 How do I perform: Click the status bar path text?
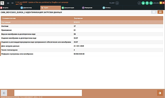tap(22, 97)
